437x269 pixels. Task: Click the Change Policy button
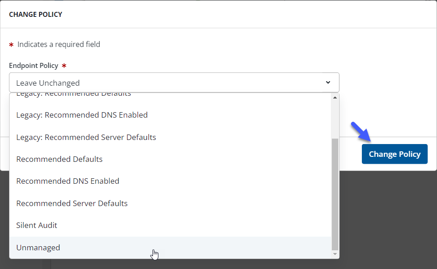[394, 154]
